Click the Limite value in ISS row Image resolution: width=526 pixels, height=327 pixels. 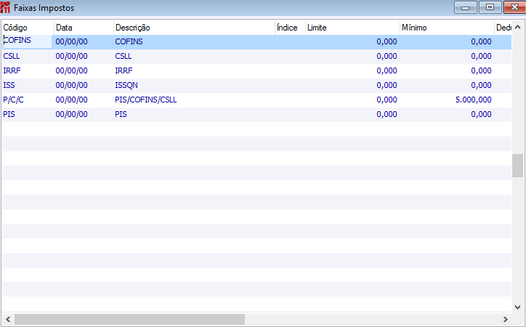tap(387, 85)
